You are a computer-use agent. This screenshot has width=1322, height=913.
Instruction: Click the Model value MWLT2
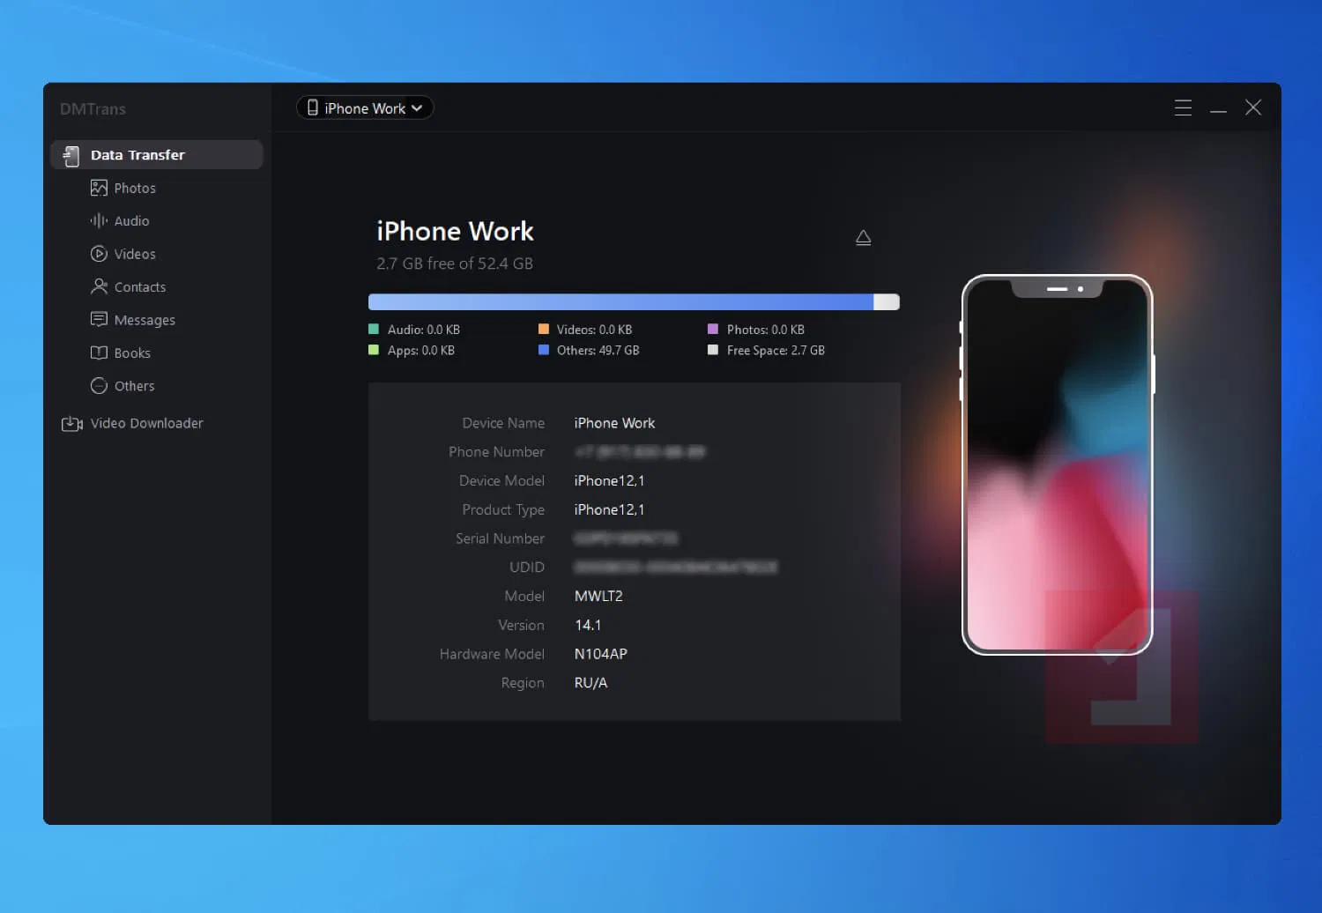point(598,597)
